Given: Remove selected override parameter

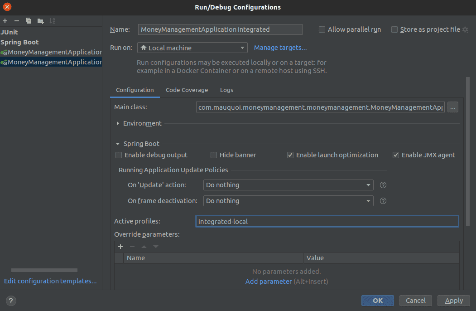Looking at the screenshot, I should 132,247.
